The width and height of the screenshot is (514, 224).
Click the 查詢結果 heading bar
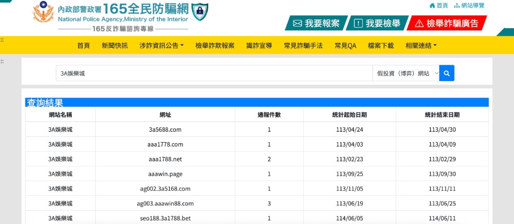pos(257,103)
